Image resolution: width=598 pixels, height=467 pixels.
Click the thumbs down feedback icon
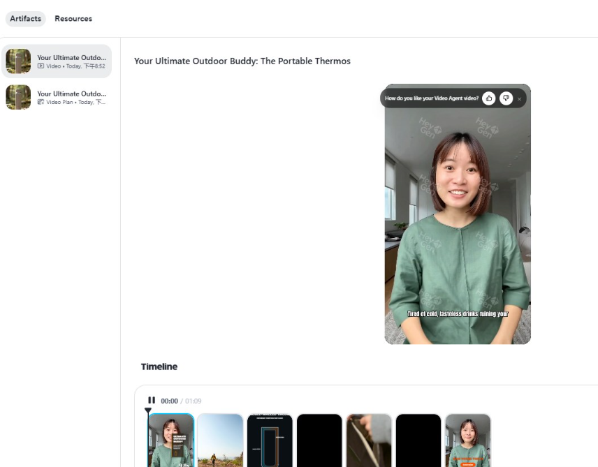pos(506,98)
